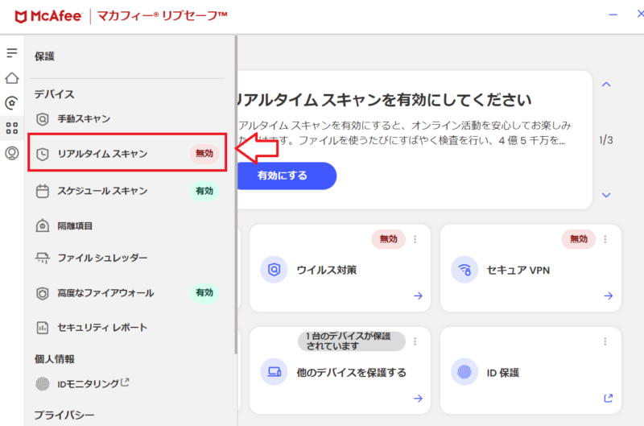644x426 pixels.
Task: Click the ウイルス対策 card shield icon
Action: (274, 270)
